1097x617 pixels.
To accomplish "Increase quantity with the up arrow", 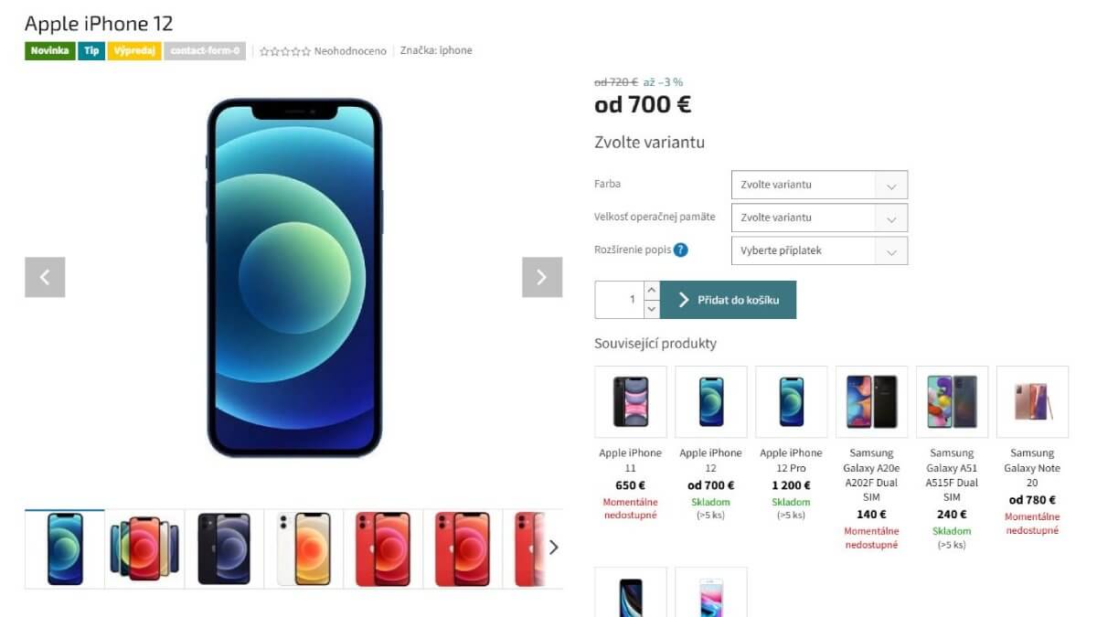I will 651,291.
